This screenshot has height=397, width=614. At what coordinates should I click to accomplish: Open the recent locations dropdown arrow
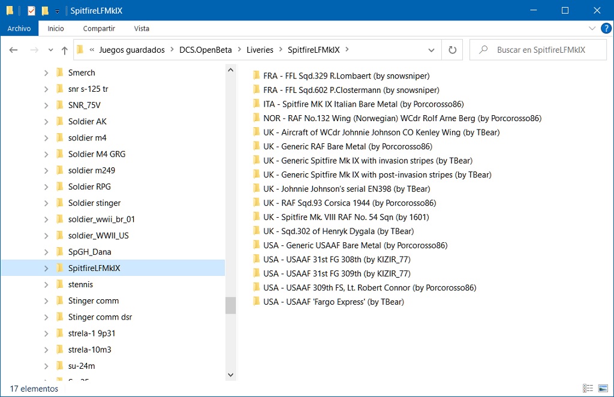pos(50,50)
